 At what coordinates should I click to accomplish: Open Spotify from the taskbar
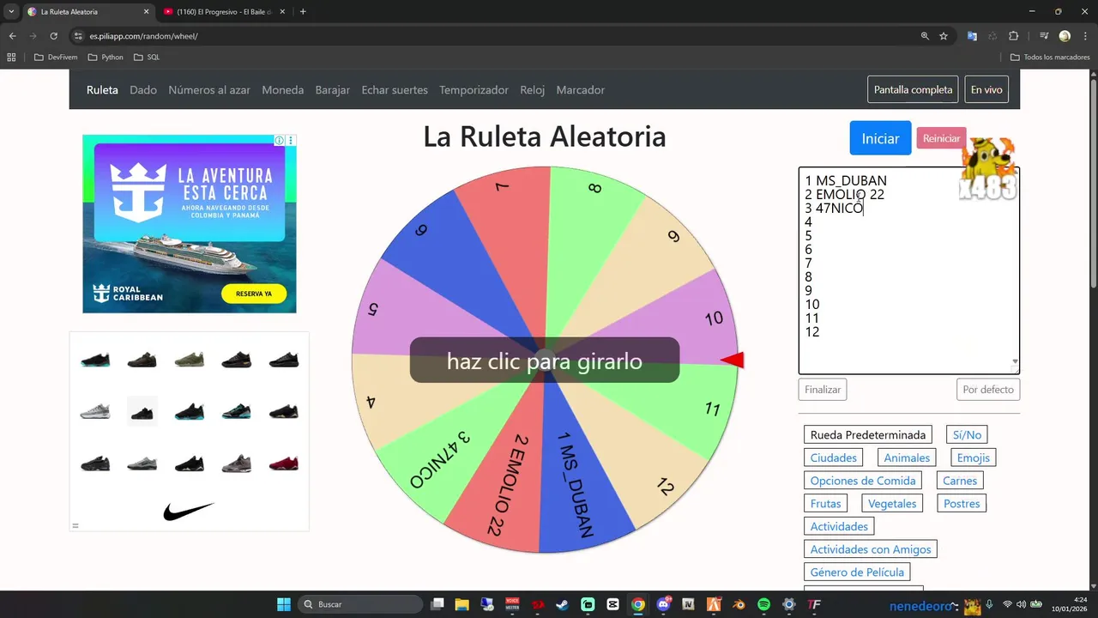pyautogui.click(x=763, y=604)
